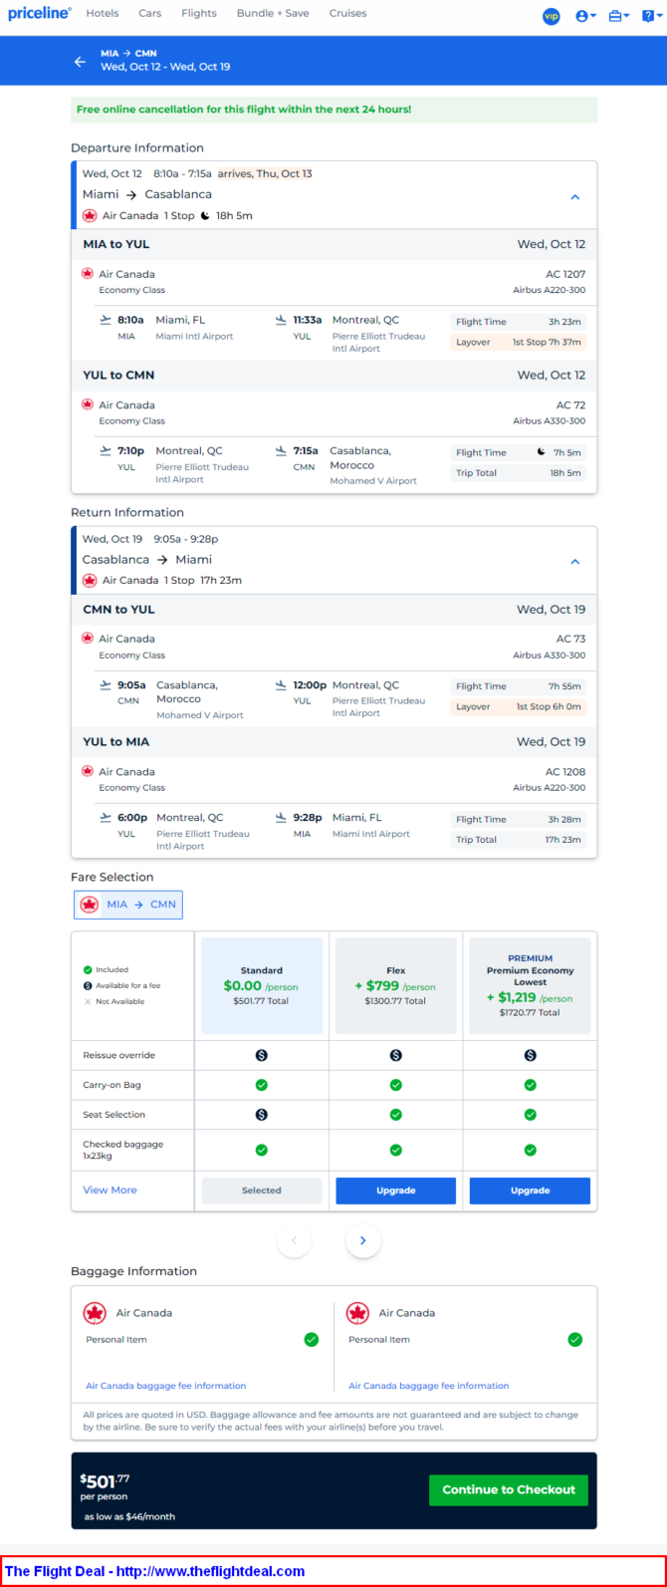This screenshot has height=1587, width=667.
Task: Click the Layover 1st Stop 7h 37m badge
Action: click(520, 342)
